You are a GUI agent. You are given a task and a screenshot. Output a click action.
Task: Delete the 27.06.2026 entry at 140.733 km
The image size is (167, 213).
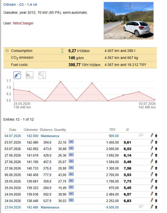click(156, 168)
